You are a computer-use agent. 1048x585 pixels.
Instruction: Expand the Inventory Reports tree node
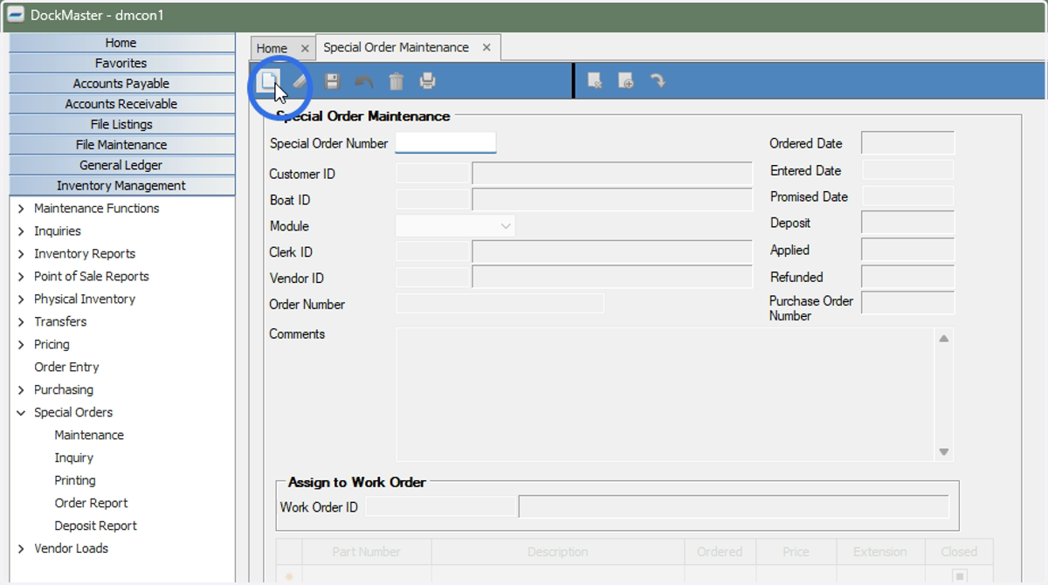click(21, 254)
